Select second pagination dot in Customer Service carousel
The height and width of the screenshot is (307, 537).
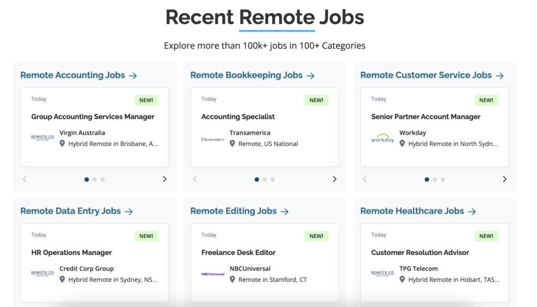pos(435,179)
